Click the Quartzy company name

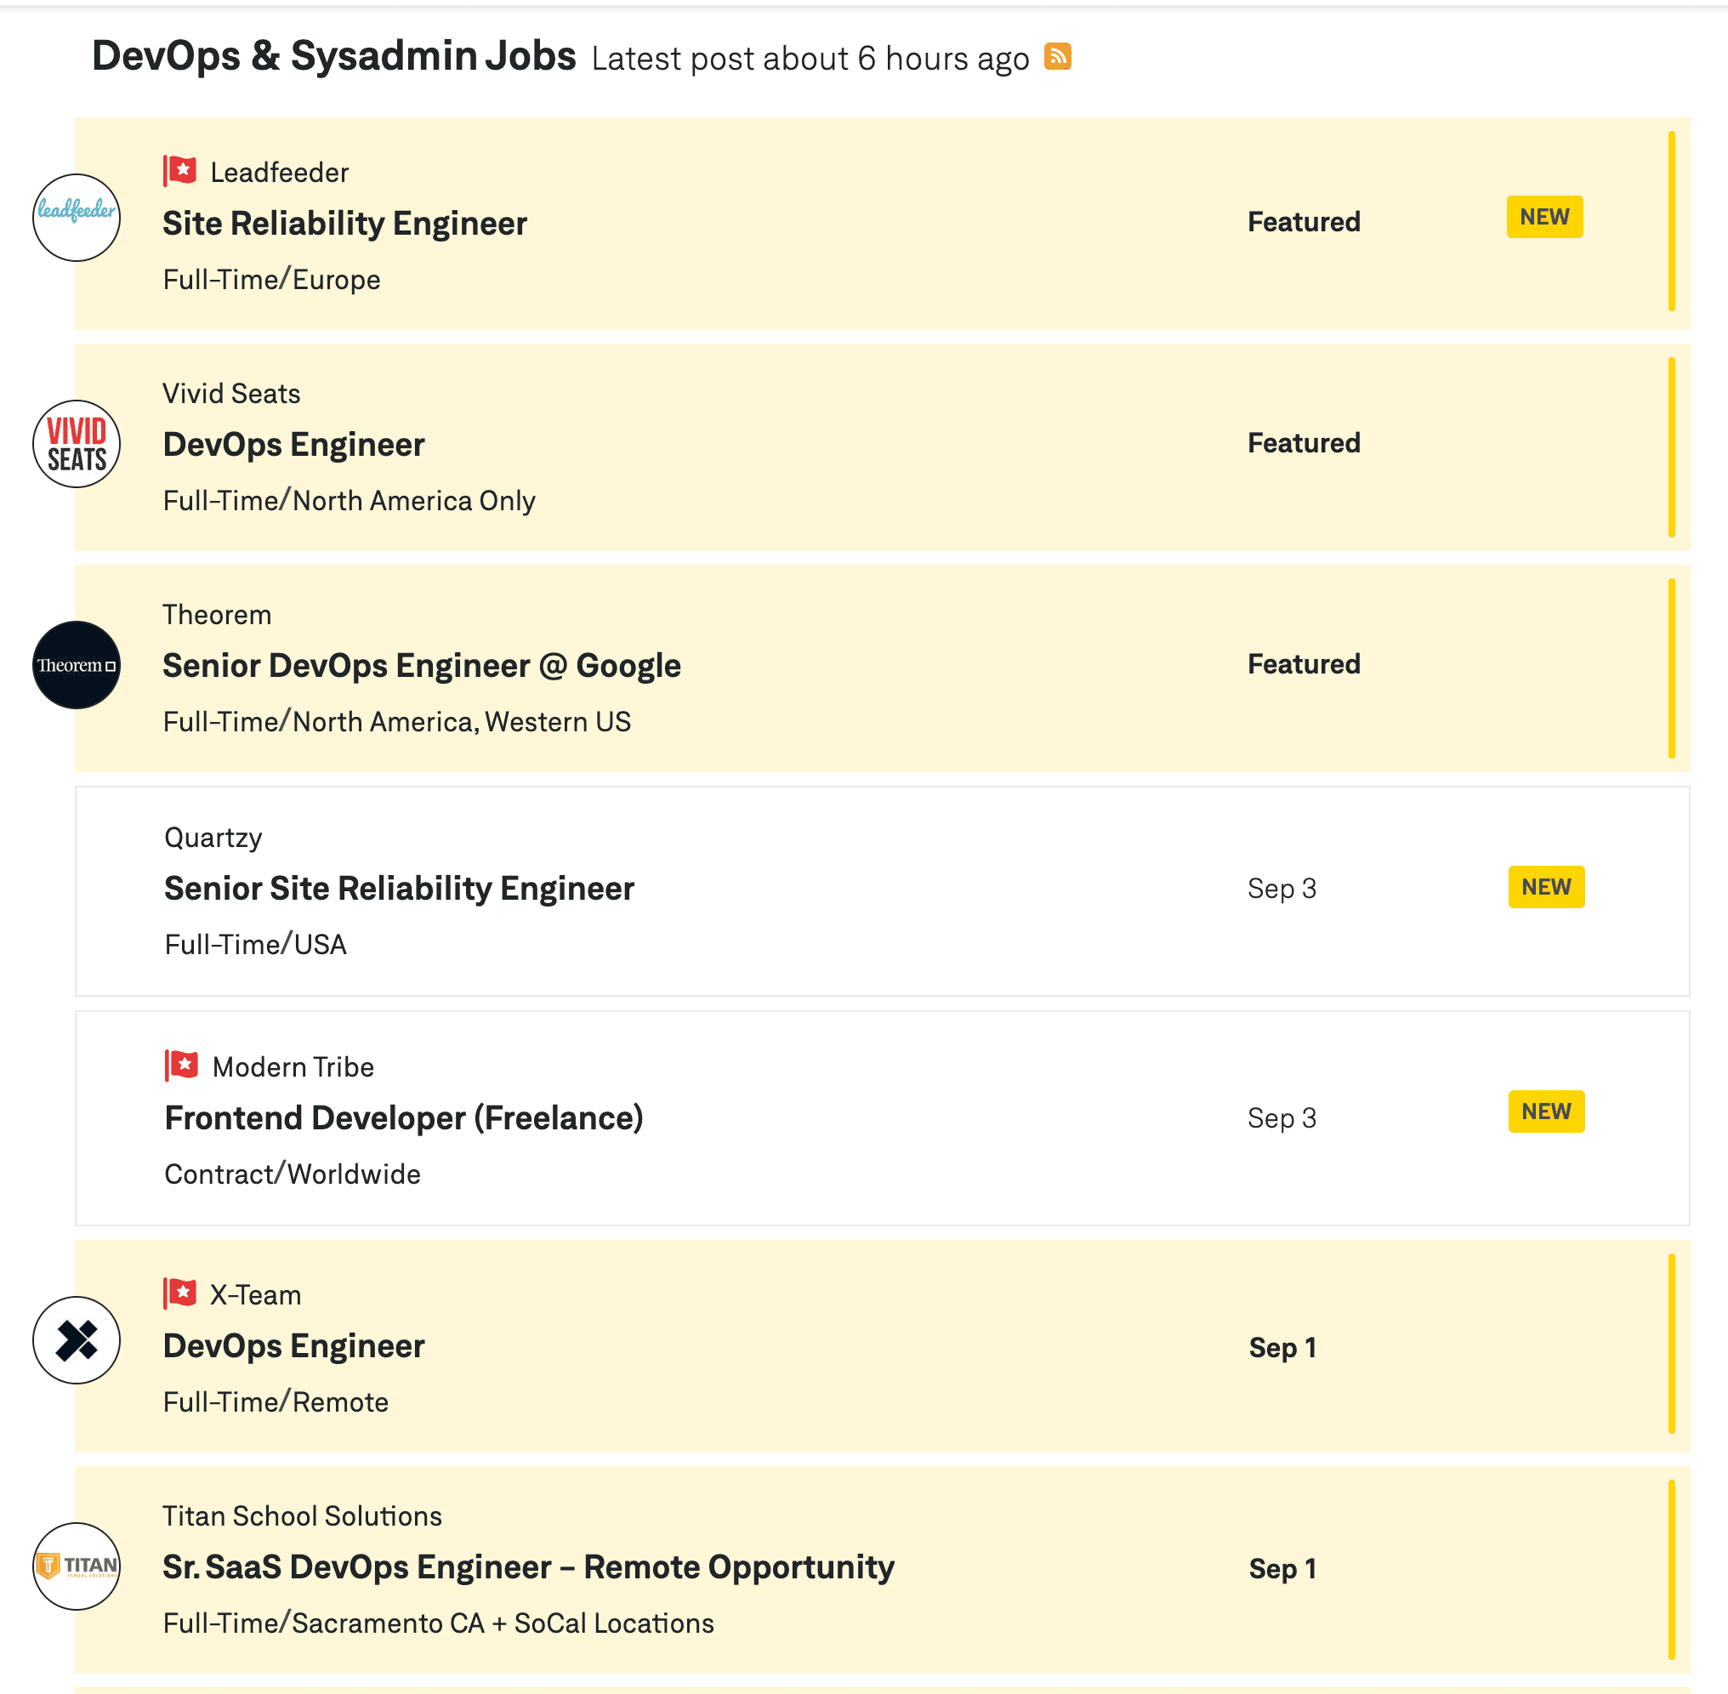(213, 838)
